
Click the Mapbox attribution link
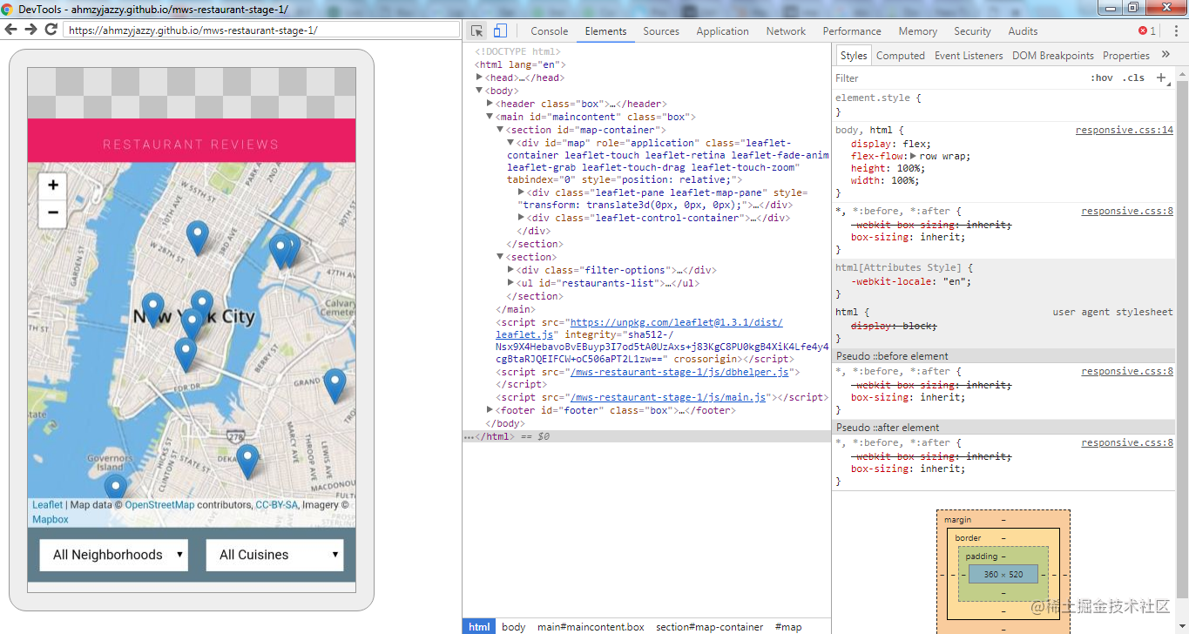click(x=51, y=519)
